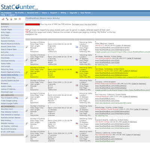Click the Greece flag icon

point(77,47)
